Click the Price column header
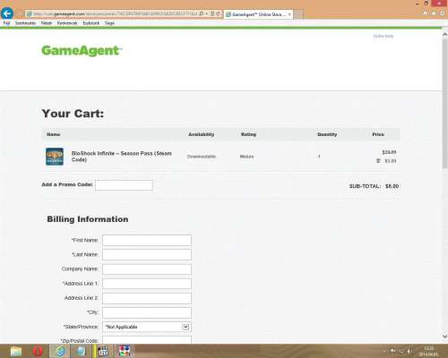Image resolution: width=448 pixels, height=358 pixels. [378, 134]
